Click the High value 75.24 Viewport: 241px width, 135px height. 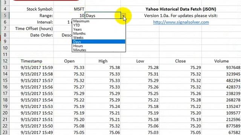[103, 106]
